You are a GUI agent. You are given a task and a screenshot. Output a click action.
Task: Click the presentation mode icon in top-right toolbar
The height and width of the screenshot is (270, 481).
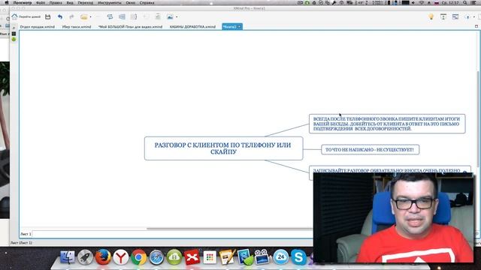[443, 16]
